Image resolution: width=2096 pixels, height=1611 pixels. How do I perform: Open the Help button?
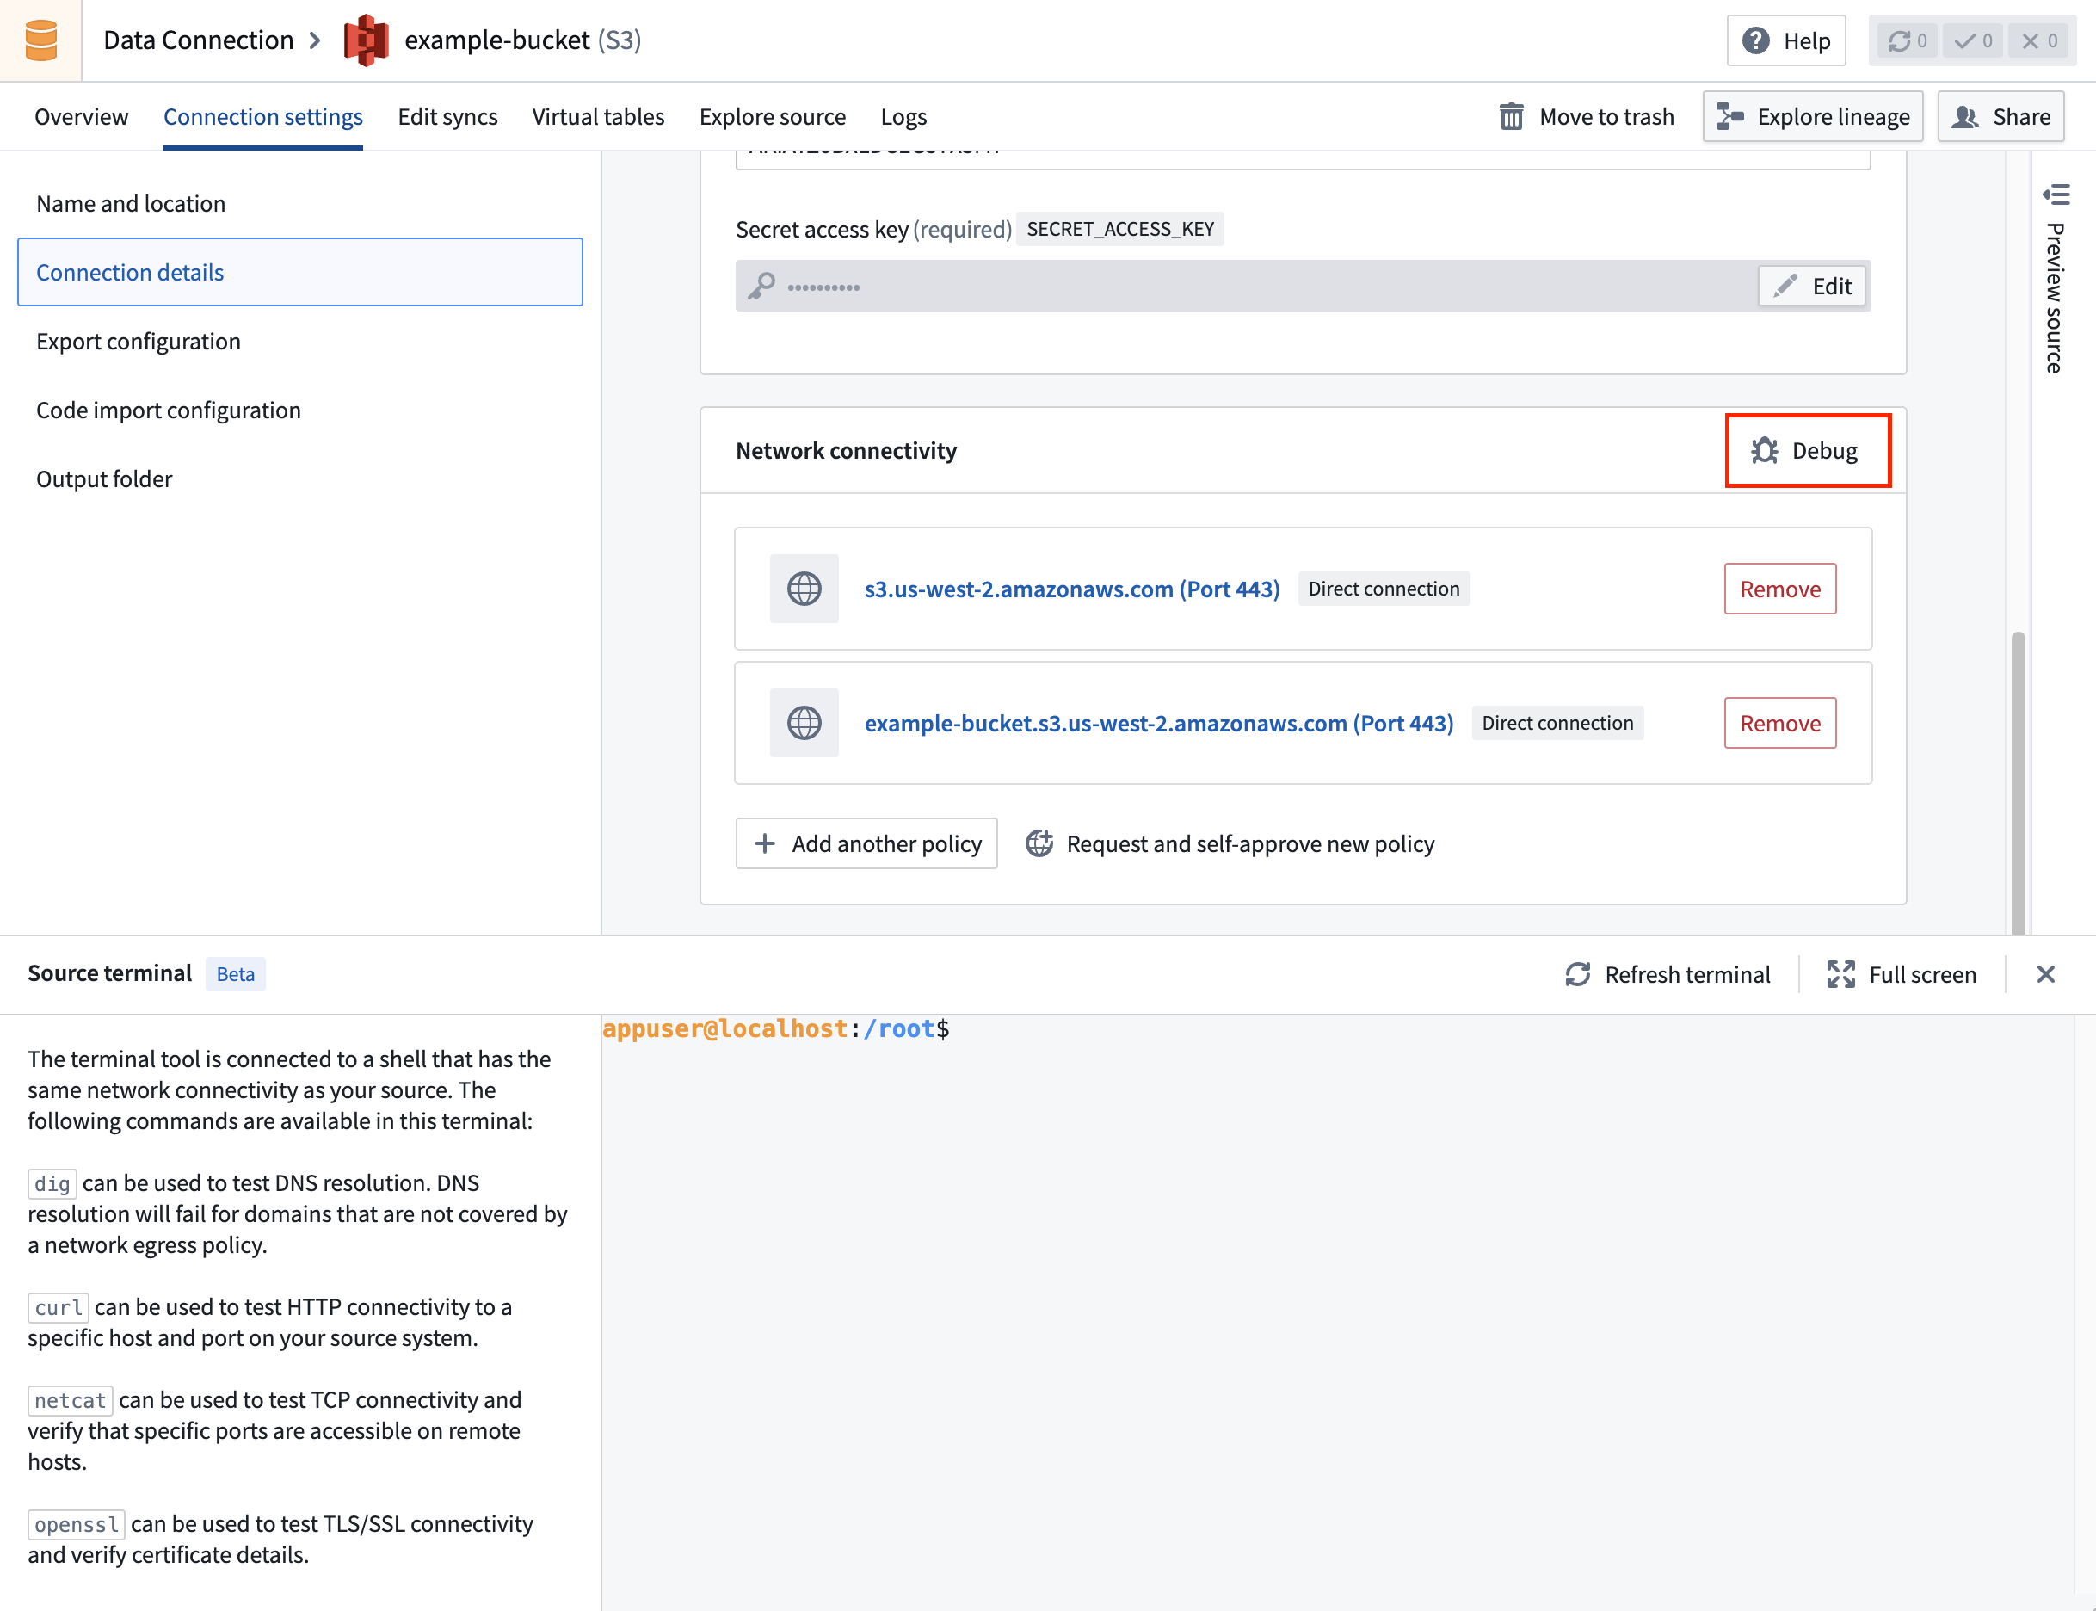[x=1785, y=40]
